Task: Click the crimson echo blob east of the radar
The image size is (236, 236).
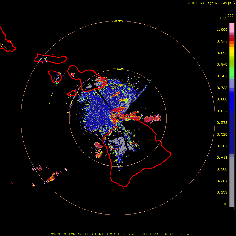Action: click(x=152, y=119)
